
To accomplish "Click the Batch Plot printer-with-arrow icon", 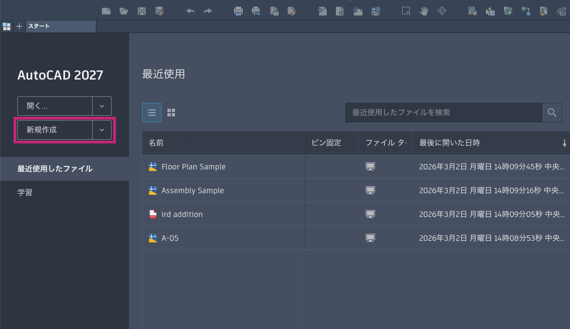I will [x=256, y=11].
